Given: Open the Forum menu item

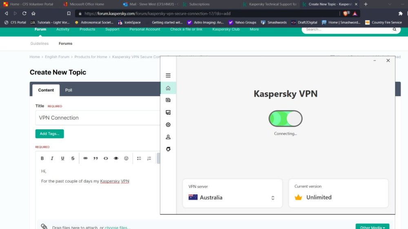Looking at the screenshot, I should 40,29.
